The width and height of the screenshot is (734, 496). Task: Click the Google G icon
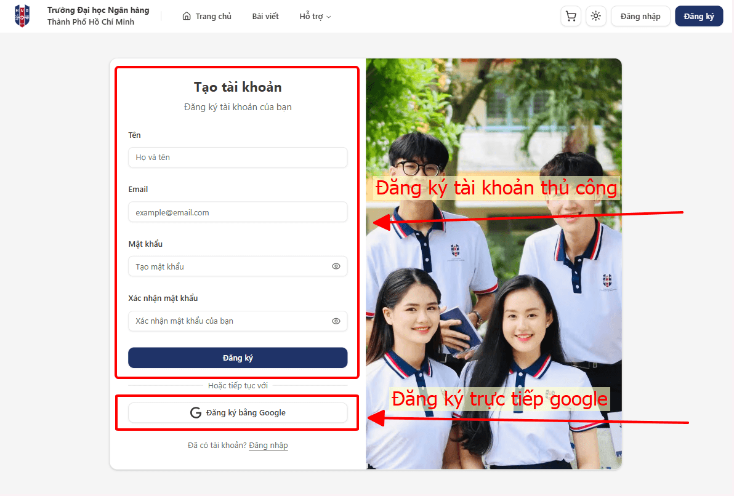tap(194, 413)
